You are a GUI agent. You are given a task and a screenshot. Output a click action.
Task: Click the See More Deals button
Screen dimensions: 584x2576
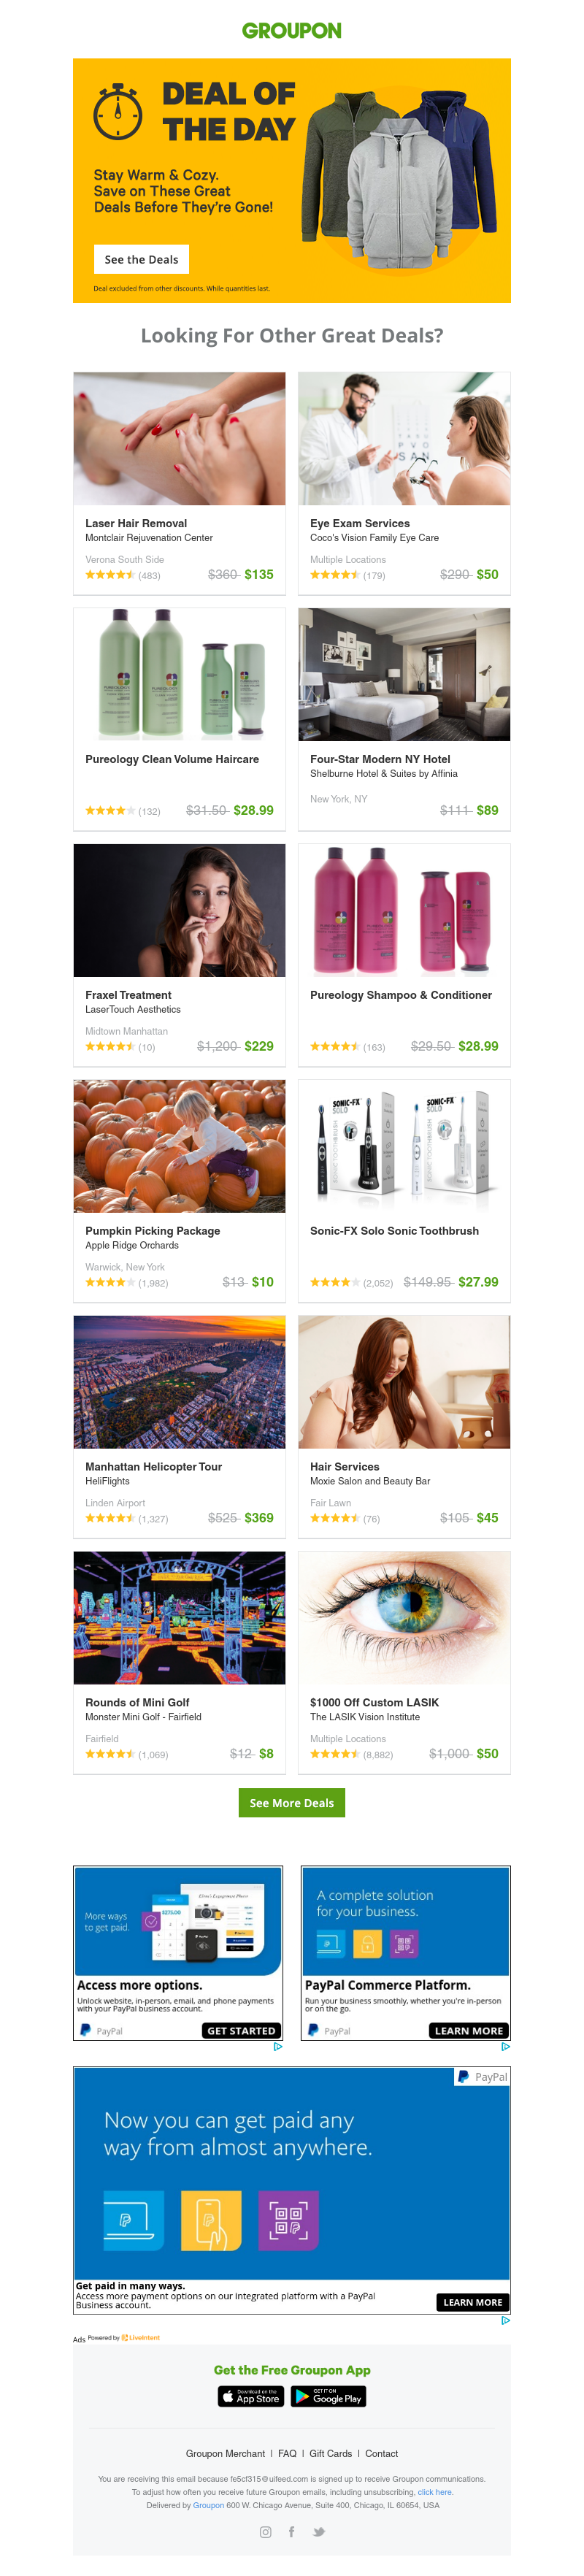291,1802
